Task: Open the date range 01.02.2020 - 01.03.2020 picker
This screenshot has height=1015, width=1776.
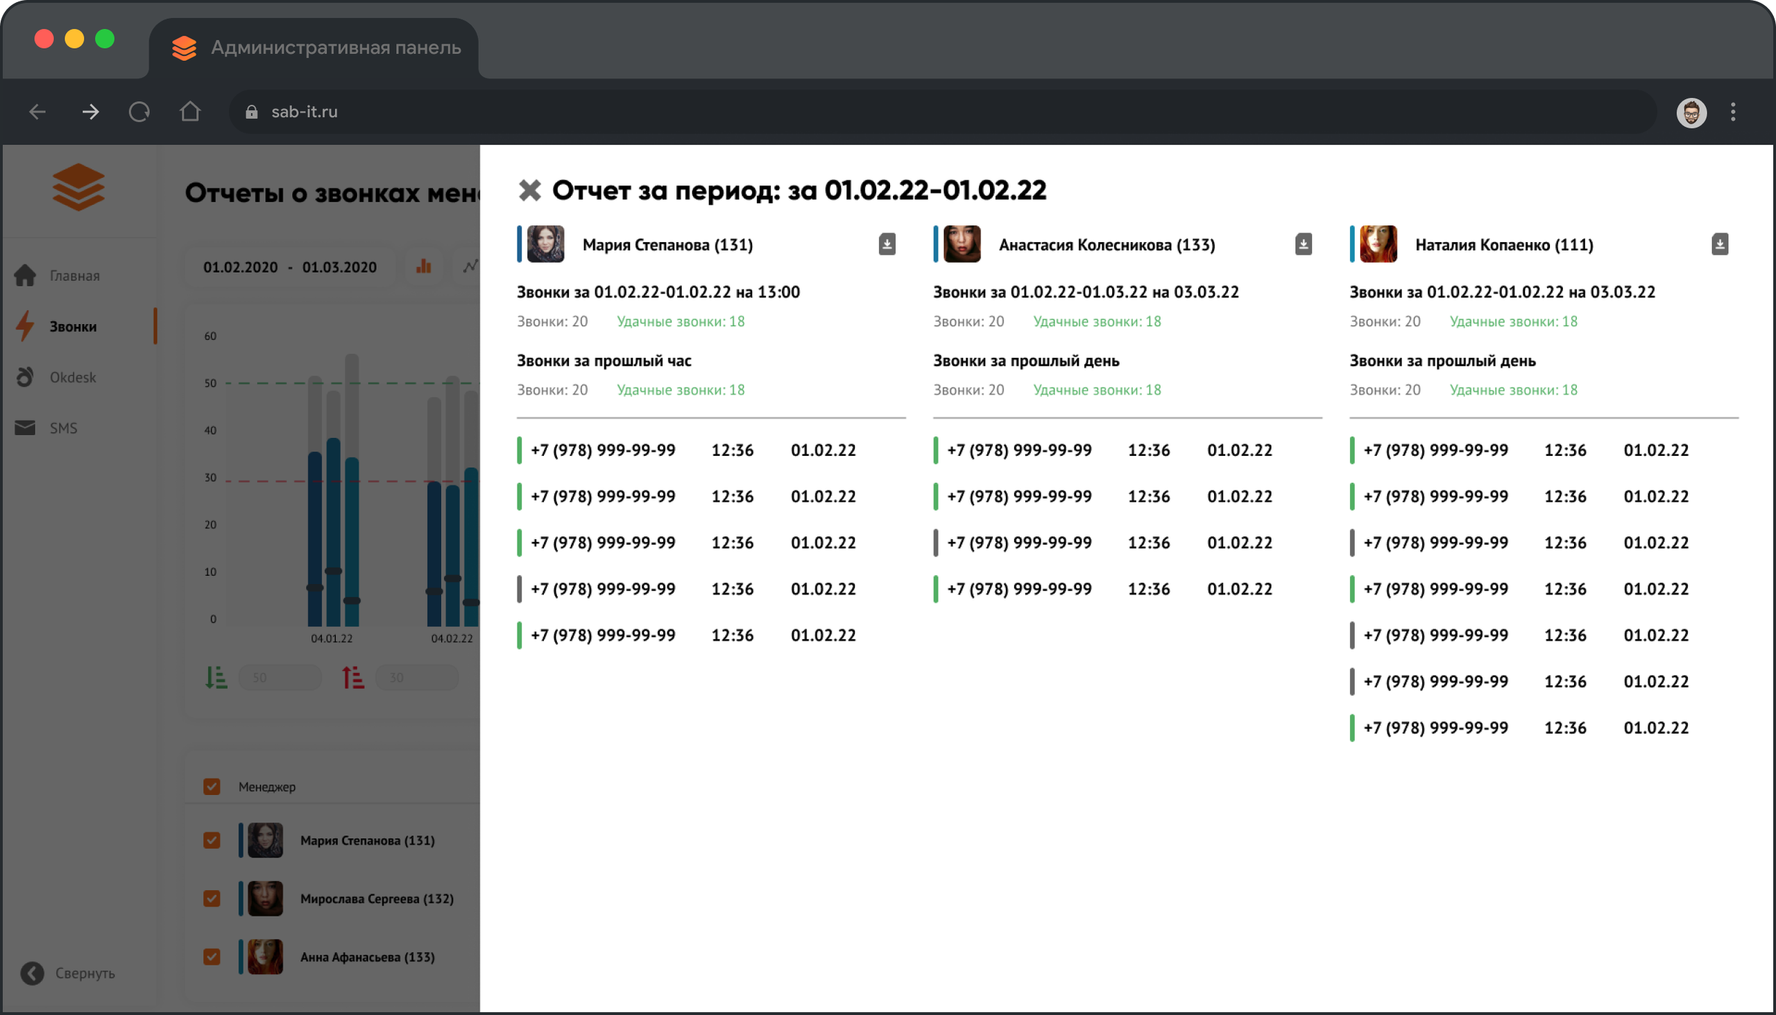Action: pyautogui.click(x=289, y=267)
